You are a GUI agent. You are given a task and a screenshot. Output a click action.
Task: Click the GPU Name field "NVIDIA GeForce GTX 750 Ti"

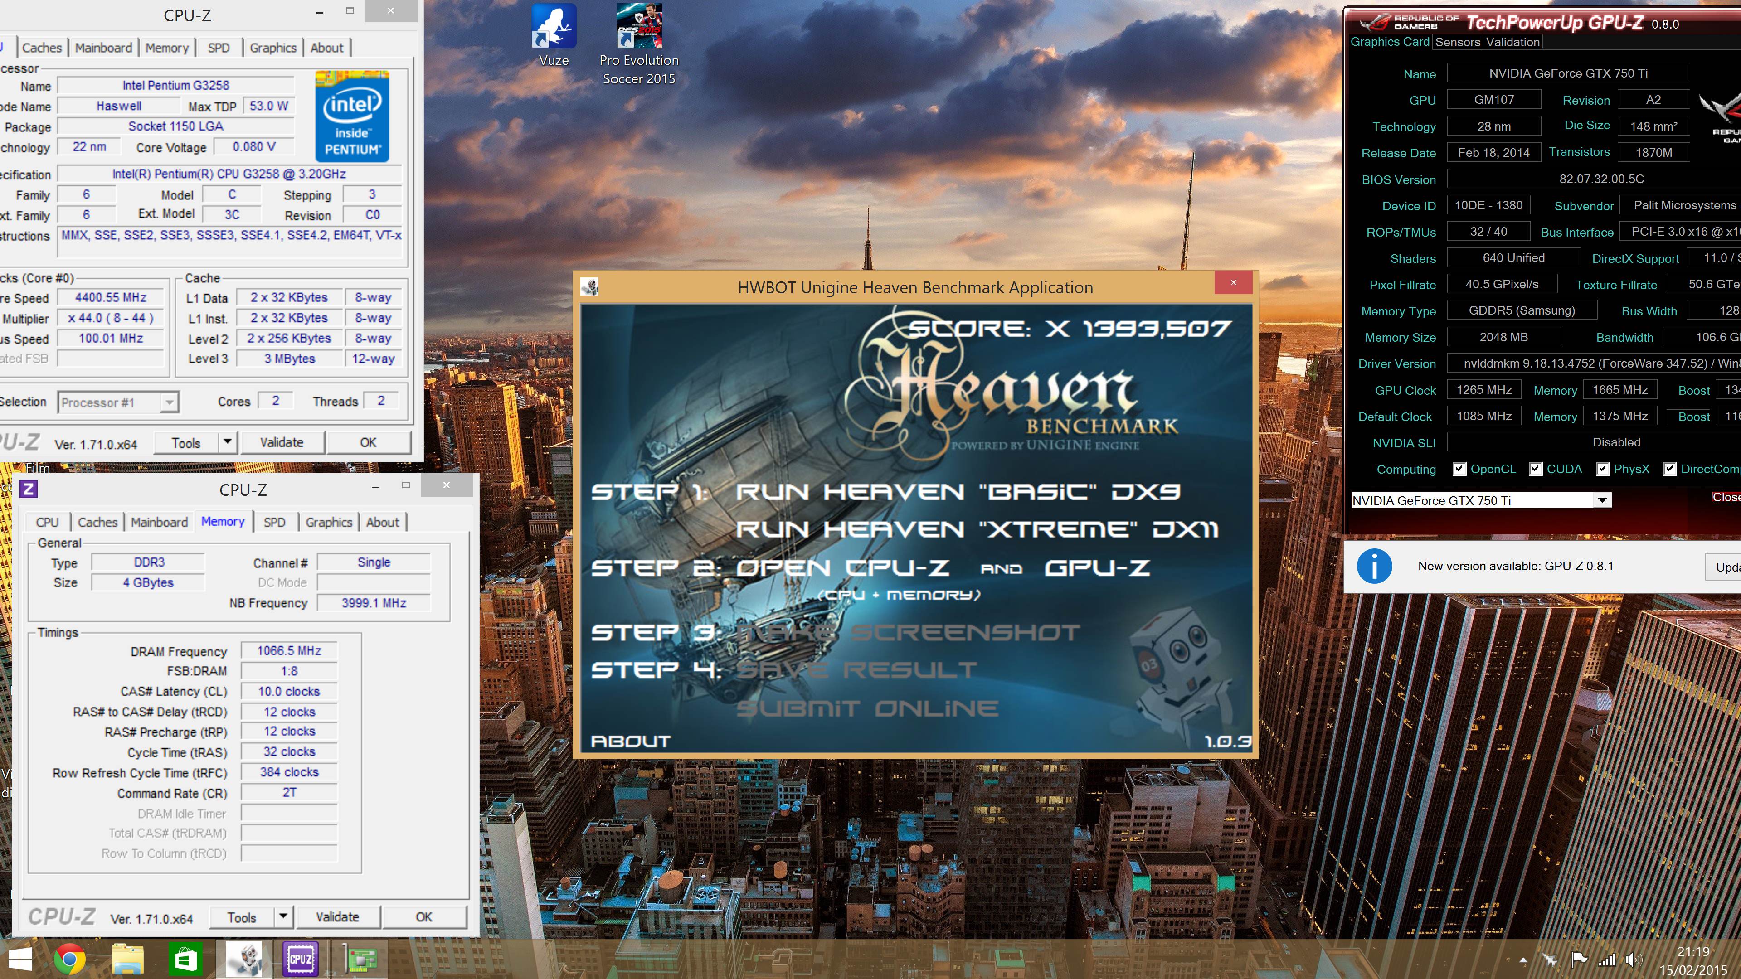1568,73
